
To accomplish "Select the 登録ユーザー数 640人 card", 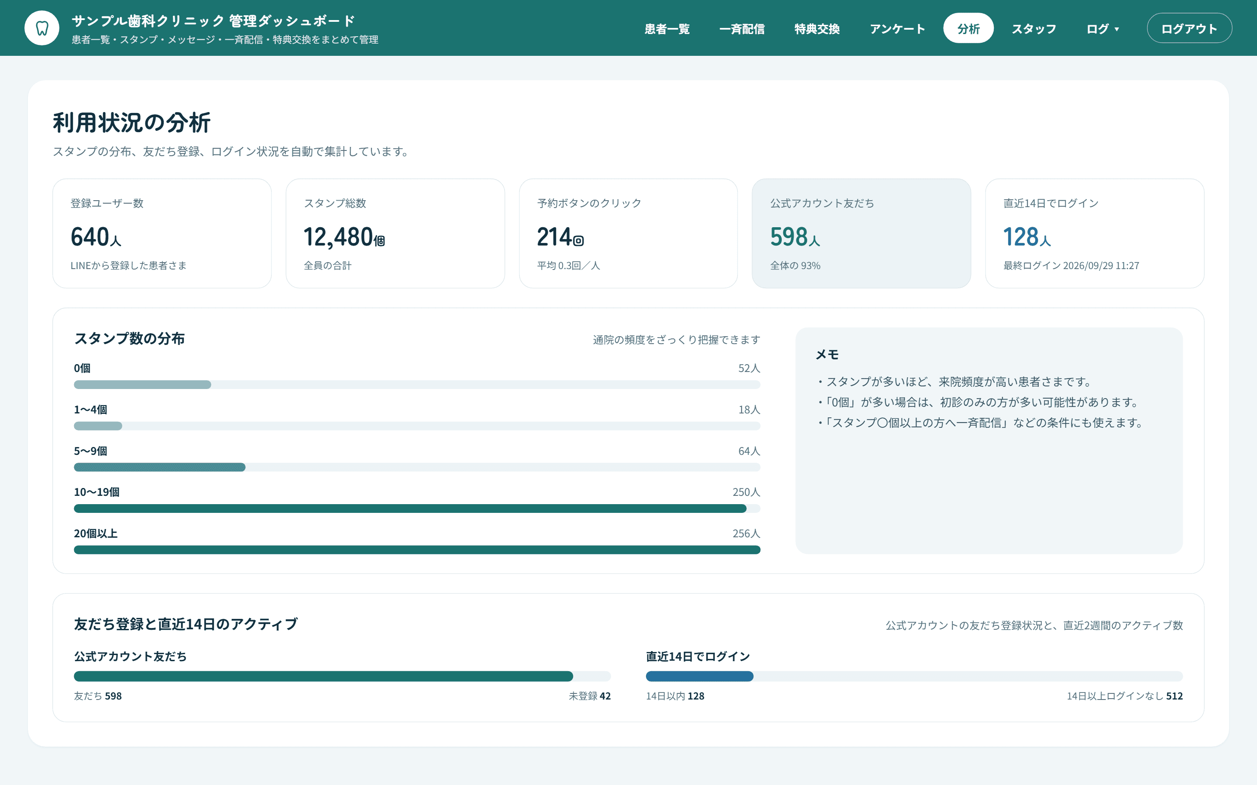I will pos(162,234).
